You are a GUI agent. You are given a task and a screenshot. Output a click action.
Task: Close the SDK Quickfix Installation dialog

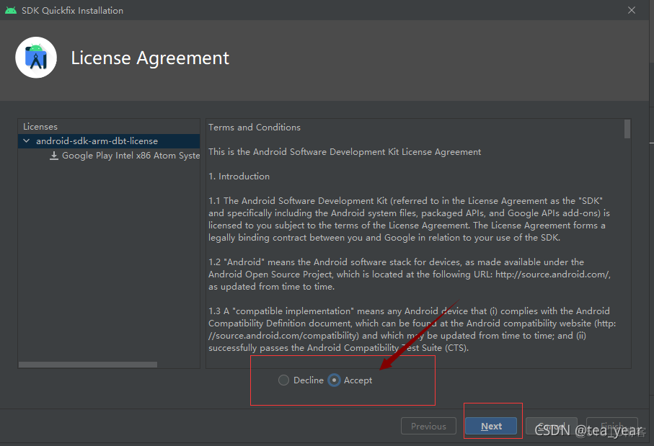(x=632, y=10)
